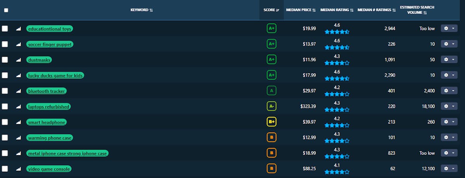Open the lucky ducks game for kids link
The image size is (465, 178).
(55, 75)
